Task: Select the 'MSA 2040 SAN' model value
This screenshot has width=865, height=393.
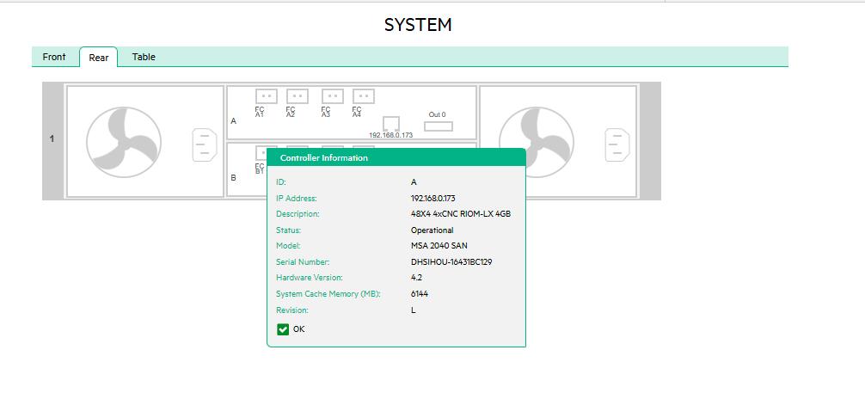Action: pyautogui.click(x=439, y=246)
